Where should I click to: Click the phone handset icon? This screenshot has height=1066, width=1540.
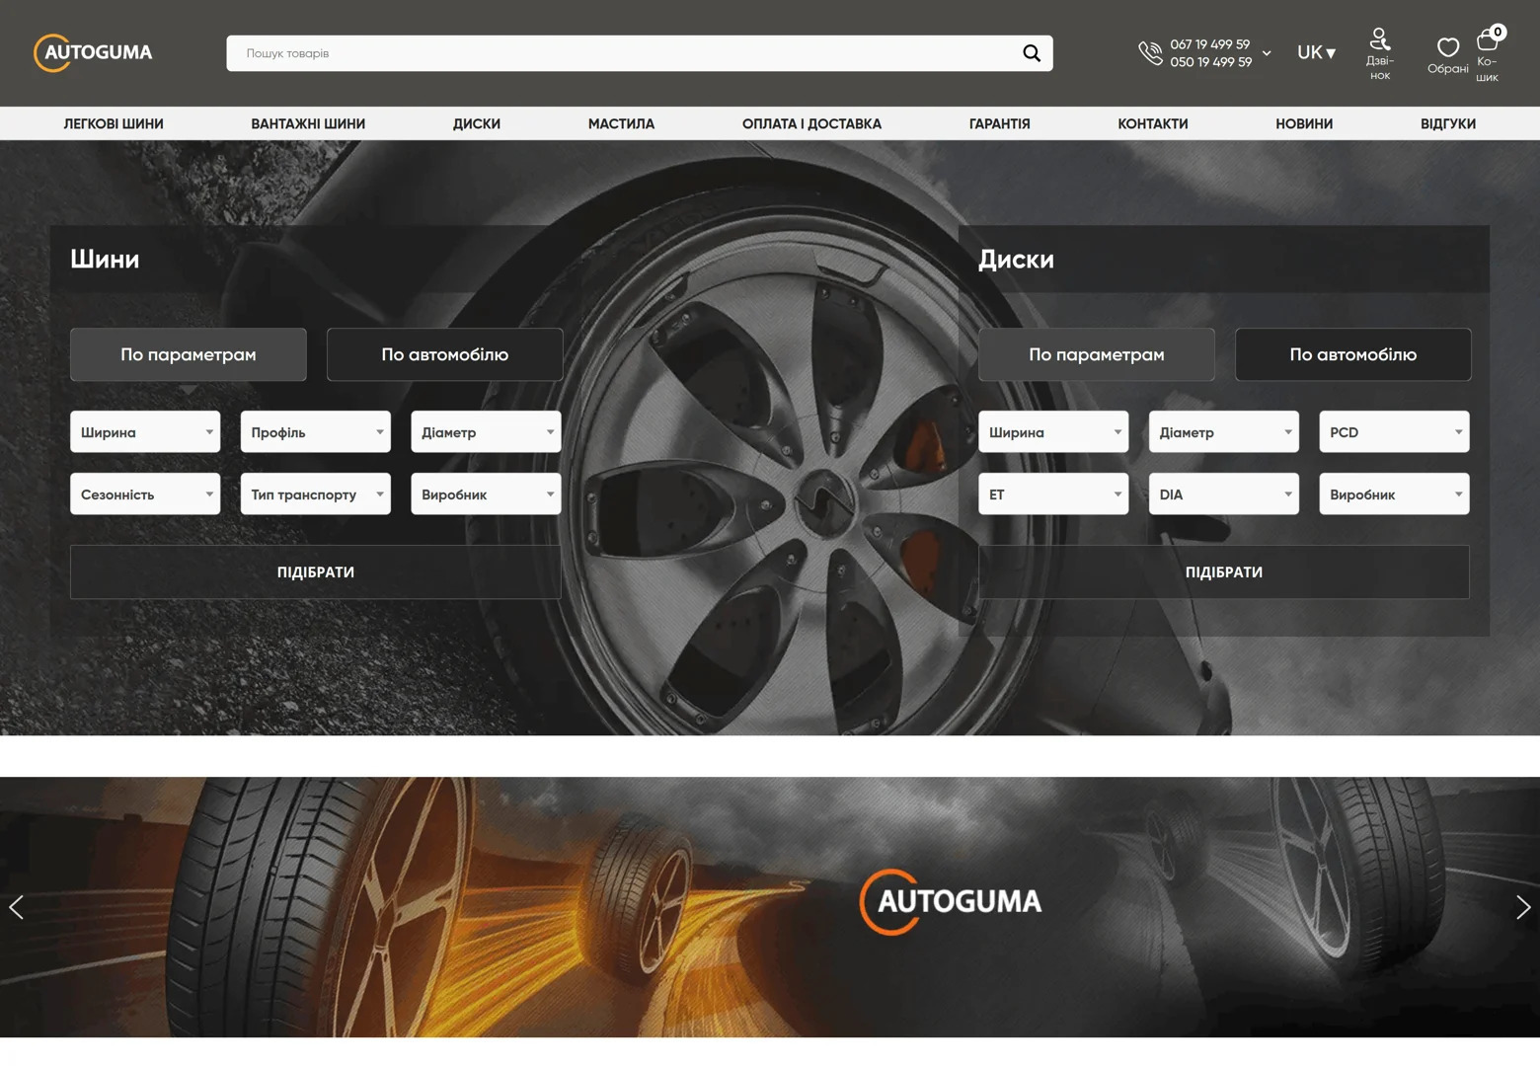pos(1150,53)
